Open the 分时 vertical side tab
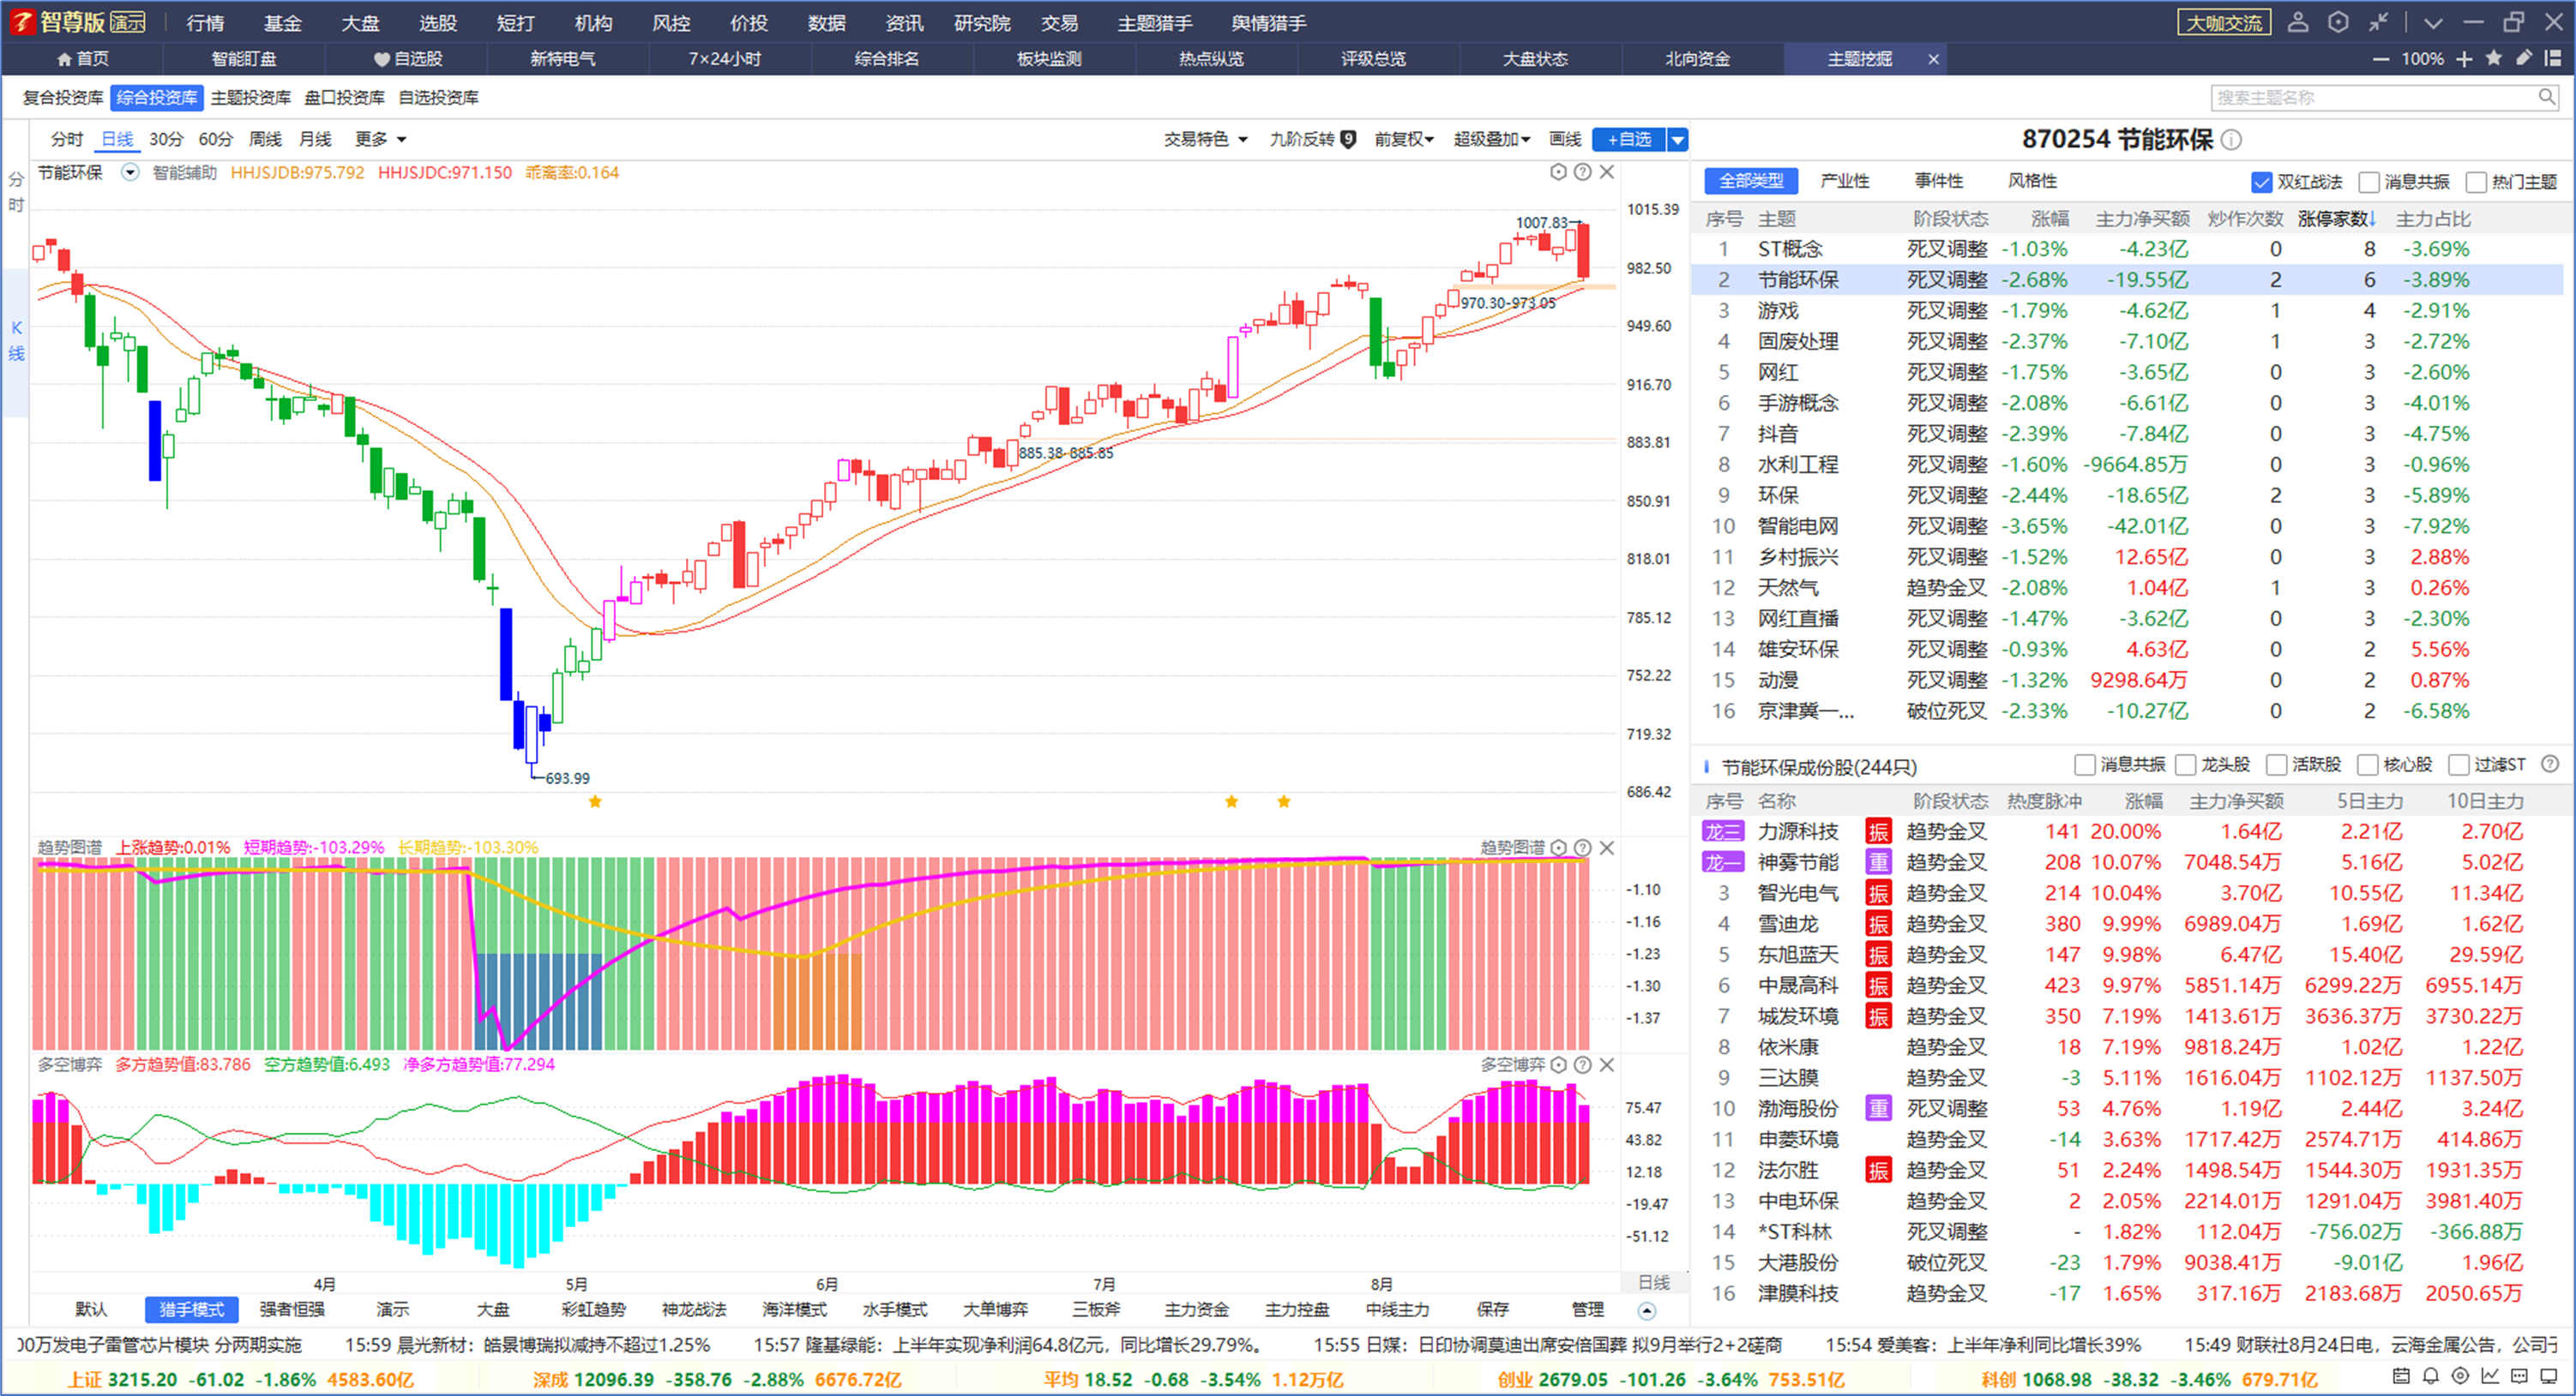The height and width of the screenshot is (1396, 2576). (16, 193)
